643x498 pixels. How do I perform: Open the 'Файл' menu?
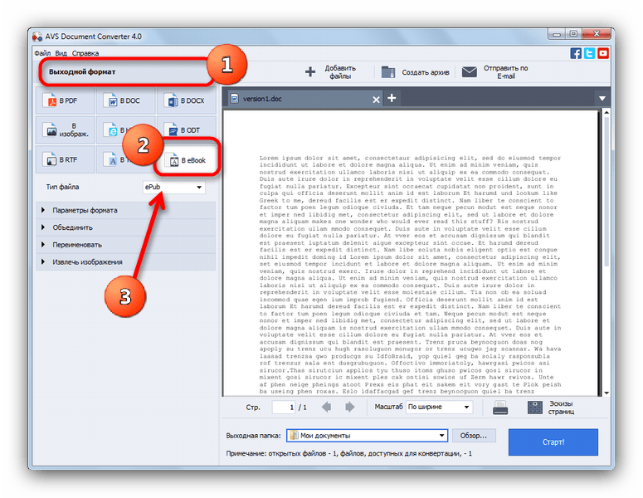click(42, 53)
